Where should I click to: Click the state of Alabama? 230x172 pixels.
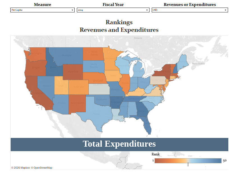[x=132, y=109]
